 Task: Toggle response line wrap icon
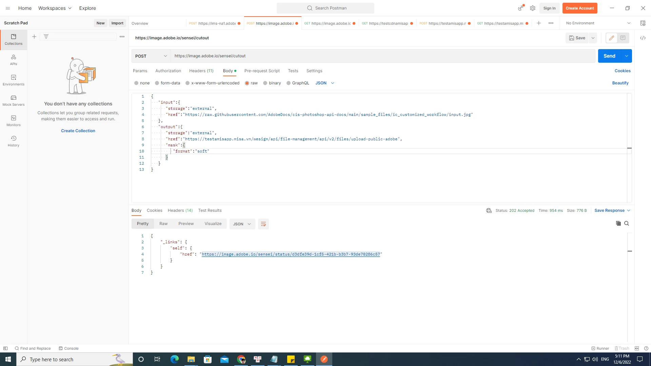tap(263, 224)
